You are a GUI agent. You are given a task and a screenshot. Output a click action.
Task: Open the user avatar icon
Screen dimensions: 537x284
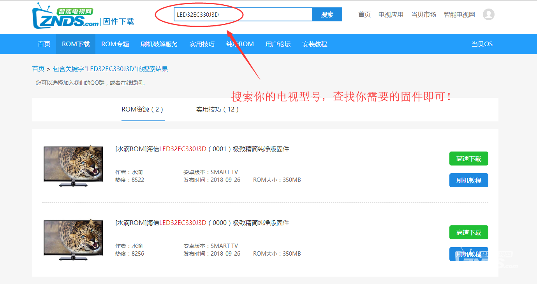coord(488,14)
